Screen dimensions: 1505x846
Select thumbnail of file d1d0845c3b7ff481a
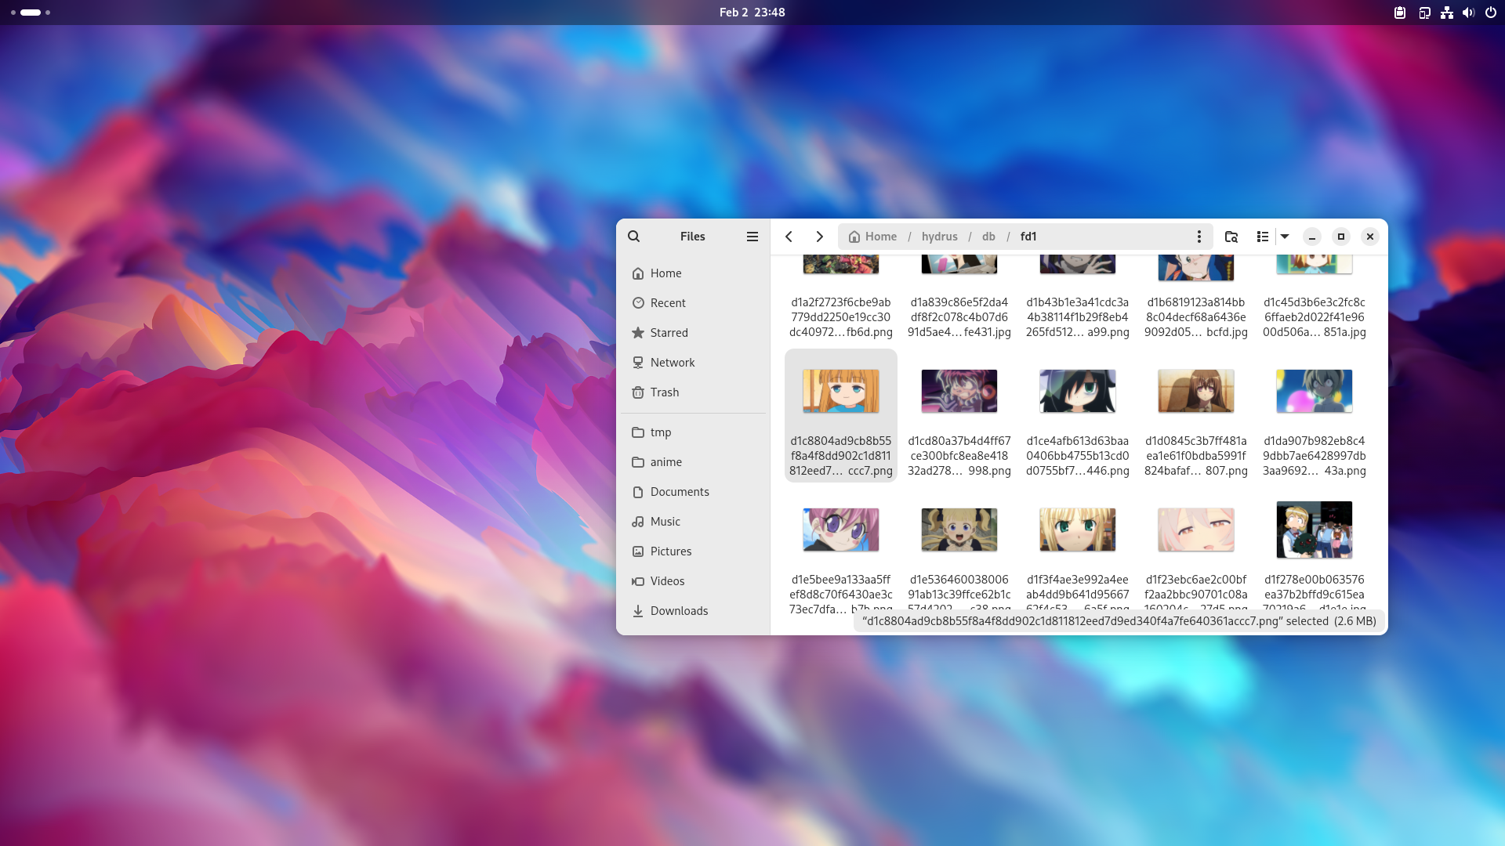1196,391
